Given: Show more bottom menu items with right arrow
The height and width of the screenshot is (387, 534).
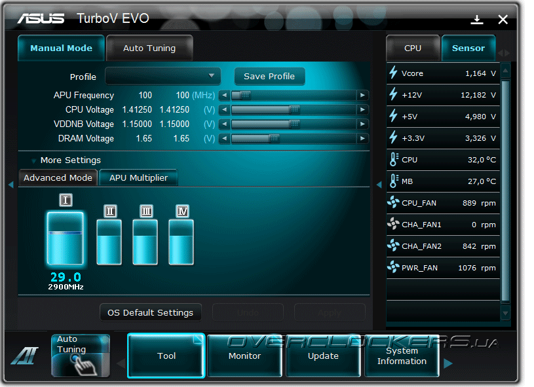Looking at the screenshot, I should [448, 363].
